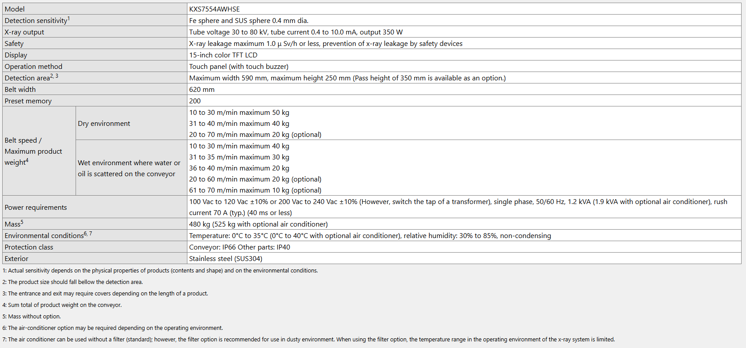Click the 620 mm belt width value
The width and height of the screenshot is (746, 348).
(202, 89)
